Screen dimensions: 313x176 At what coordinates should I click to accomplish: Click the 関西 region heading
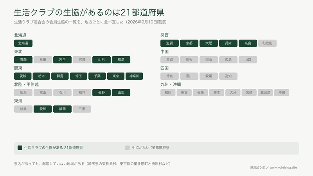click(x=164, y=35)
